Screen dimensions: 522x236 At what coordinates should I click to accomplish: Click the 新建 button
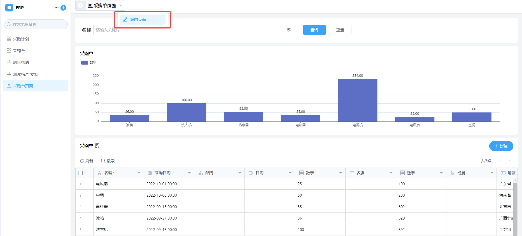501,146
